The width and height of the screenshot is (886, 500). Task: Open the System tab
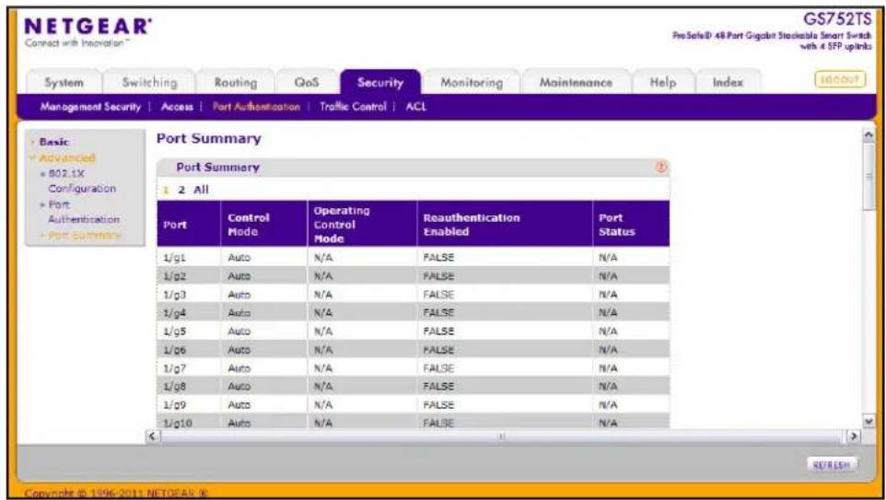(x=64, y=83)
